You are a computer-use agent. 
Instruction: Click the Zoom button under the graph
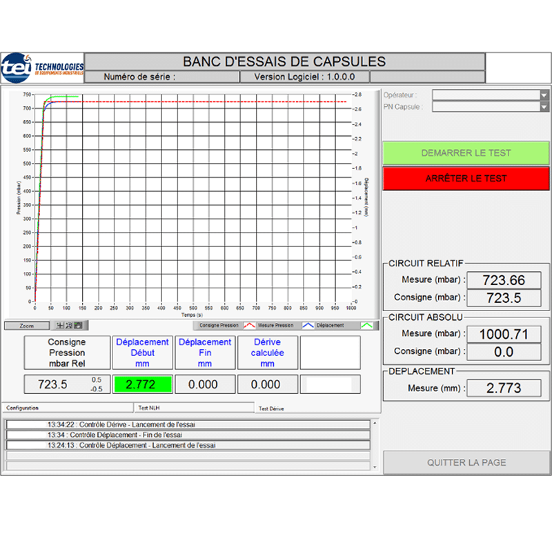26,325
